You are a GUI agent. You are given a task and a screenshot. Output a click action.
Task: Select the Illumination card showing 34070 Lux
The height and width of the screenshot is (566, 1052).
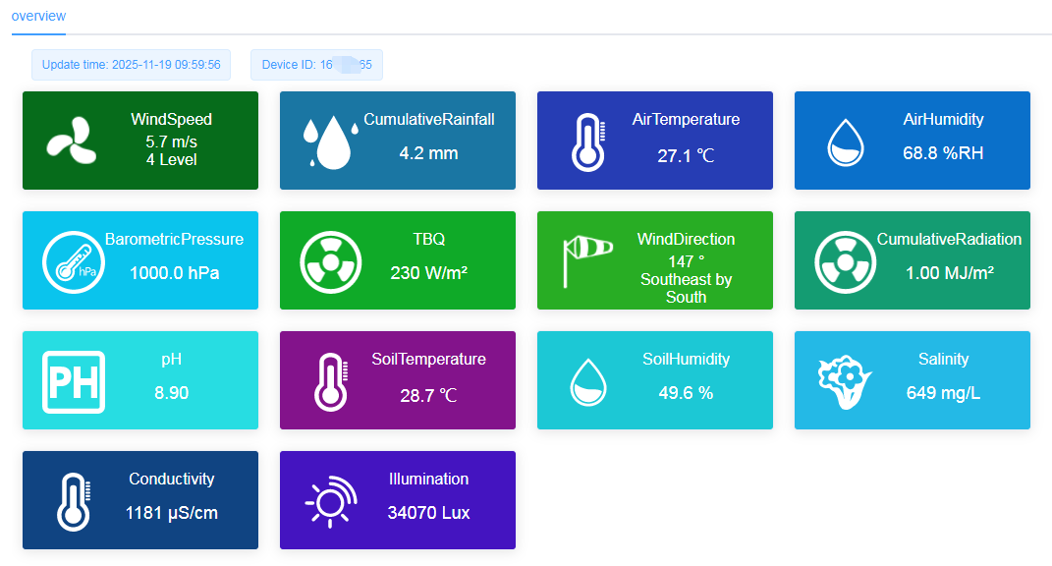[x=397, y=499]
